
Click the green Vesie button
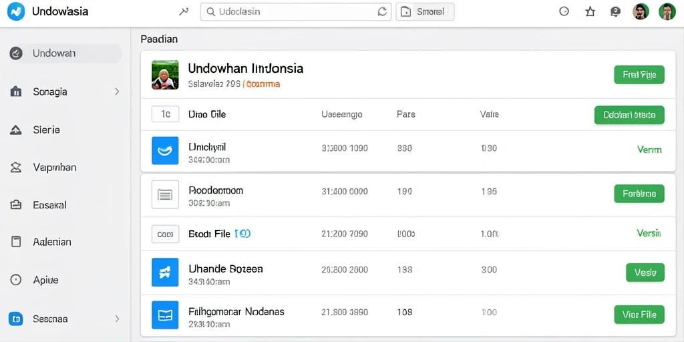[645, 273]
